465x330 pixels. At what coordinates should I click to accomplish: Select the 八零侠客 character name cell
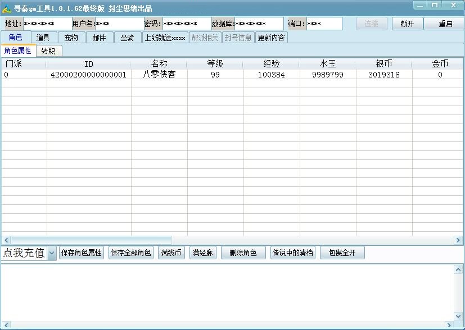pyautogui.click(x=159, y=75)
